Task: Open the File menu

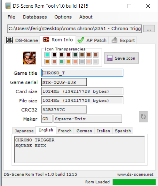Action: 11,17
